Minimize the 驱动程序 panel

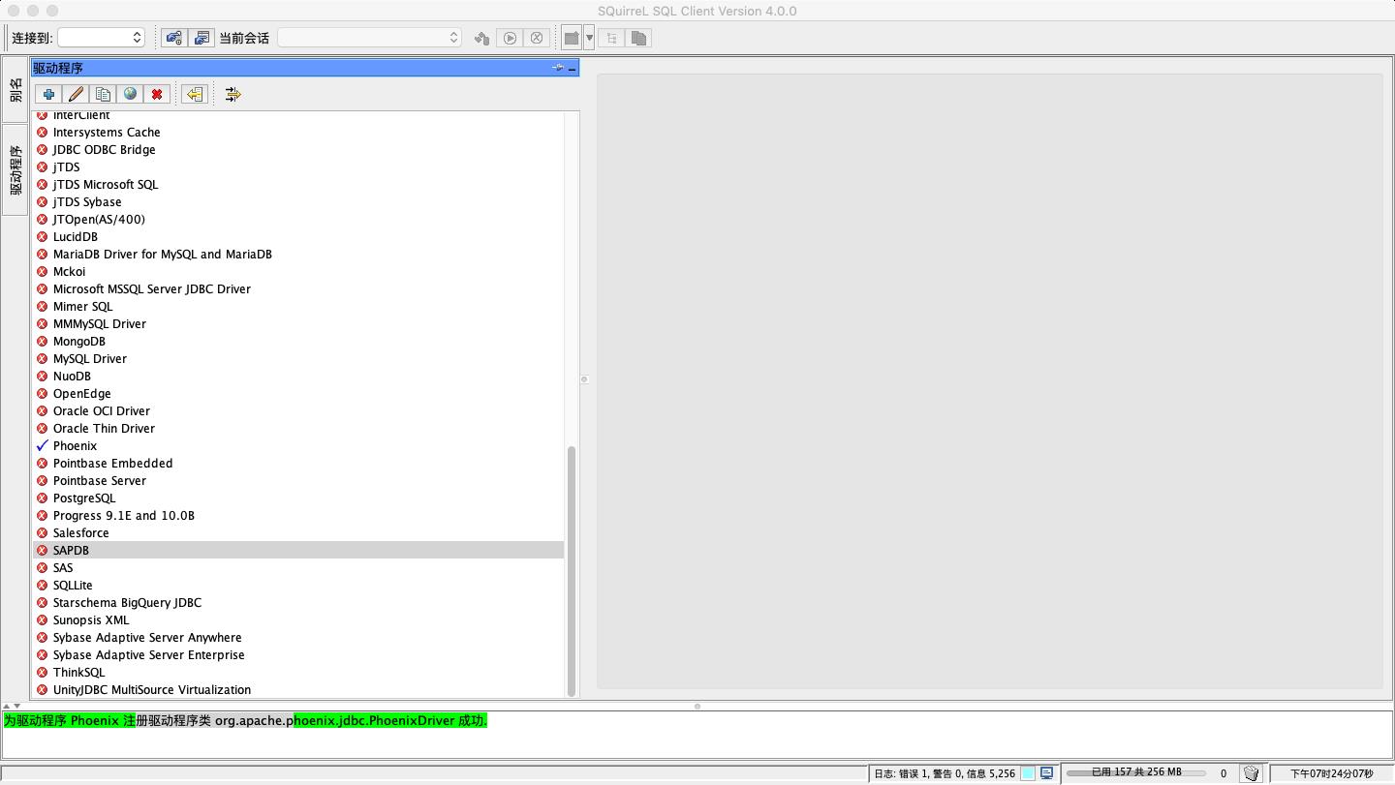point(573,68)
